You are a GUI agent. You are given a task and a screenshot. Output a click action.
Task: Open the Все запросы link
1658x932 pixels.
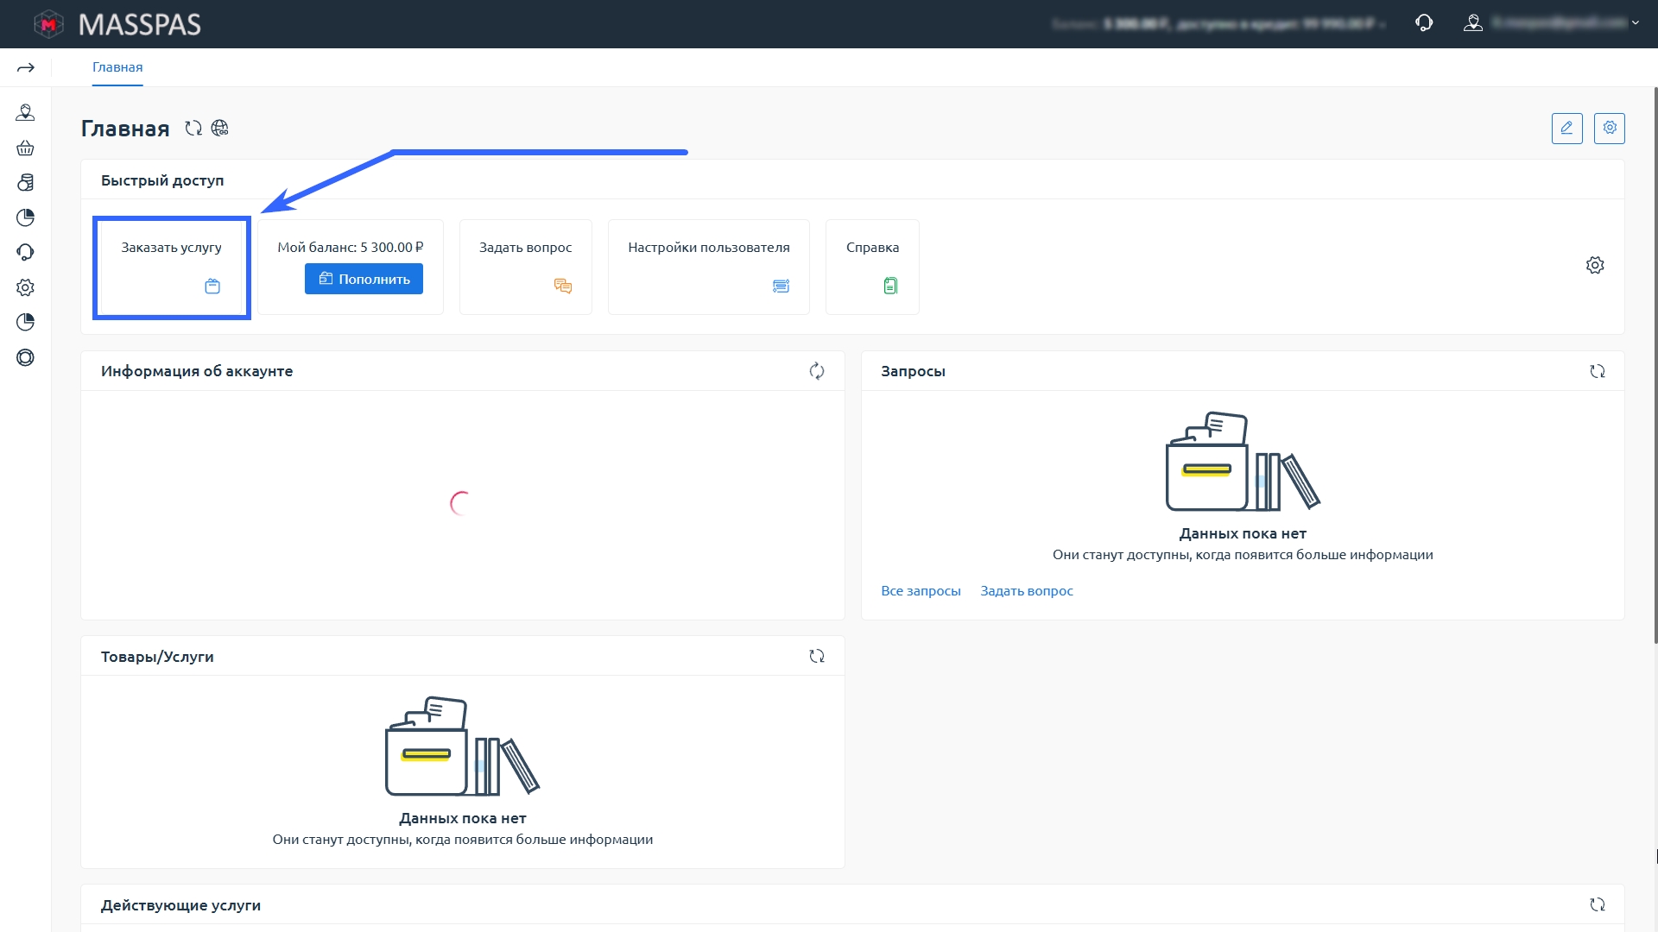tap(921, 591)
